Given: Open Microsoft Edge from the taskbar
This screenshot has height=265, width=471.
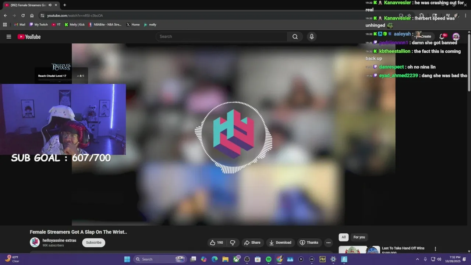Looking at the screenshot, I should (x=215, y=259).
